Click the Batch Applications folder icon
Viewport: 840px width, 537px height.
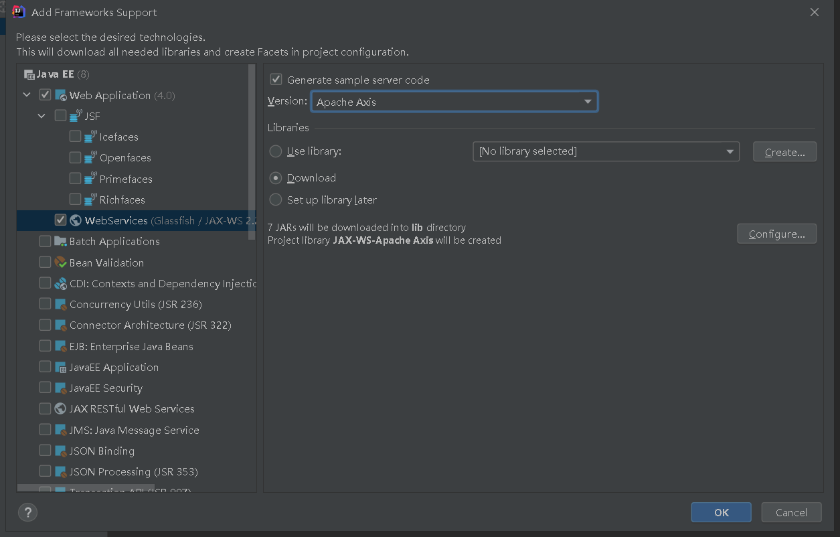[x=61, y=241]
